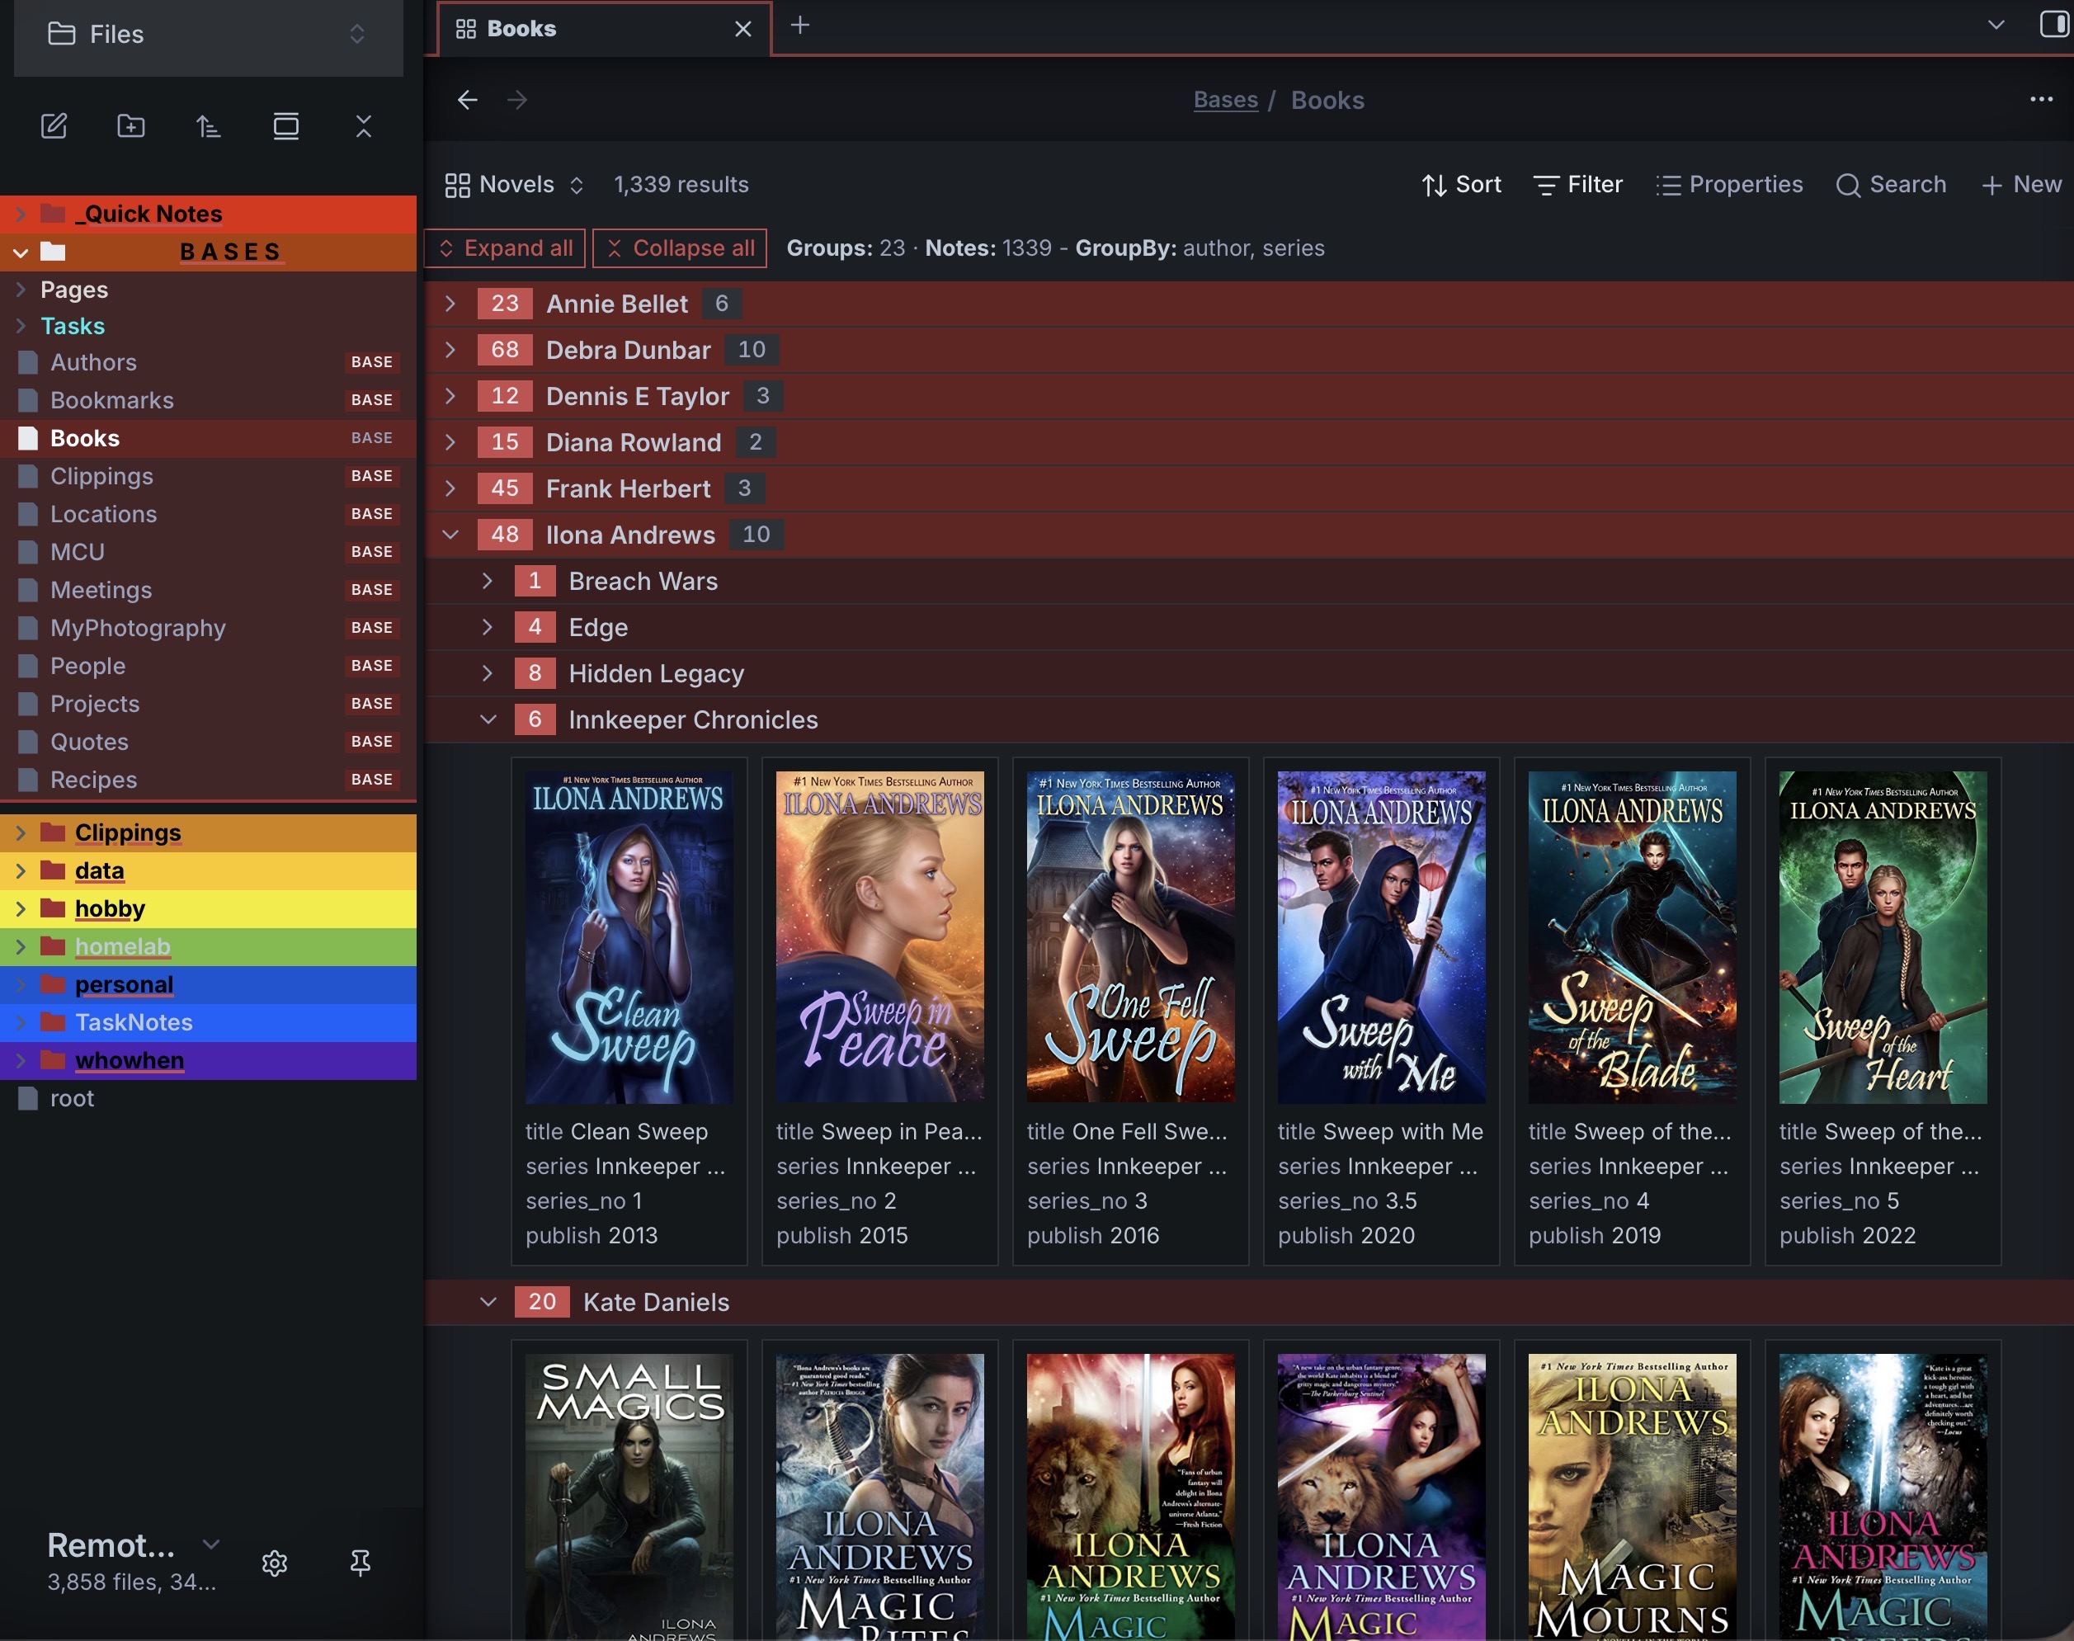Viewport: 2074px width, 1641px height.
Task: Open the MyPhotography base file
Action: click(208, 627)
